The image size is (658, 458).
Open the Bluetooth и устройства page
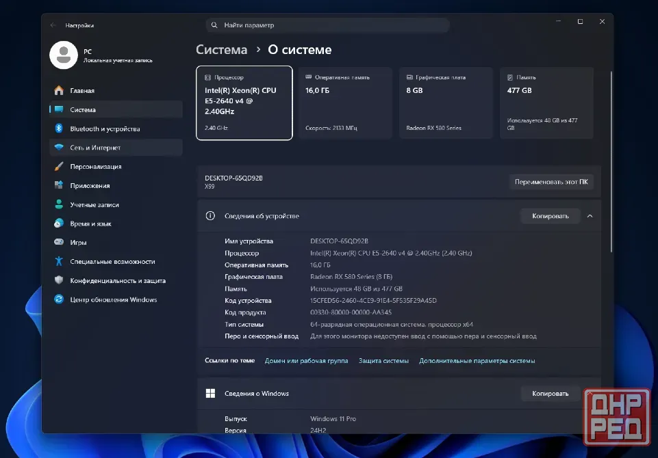click(x=116, y=129)
